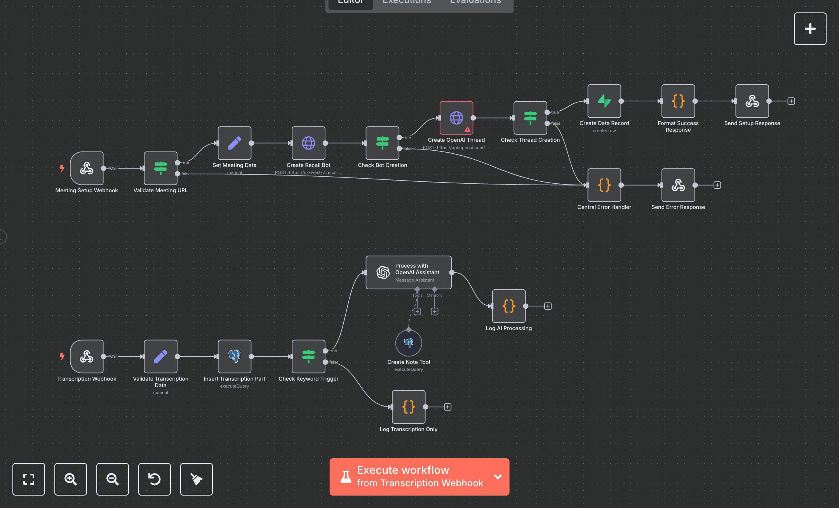Open the Create Data Record node

coord(604,101)
